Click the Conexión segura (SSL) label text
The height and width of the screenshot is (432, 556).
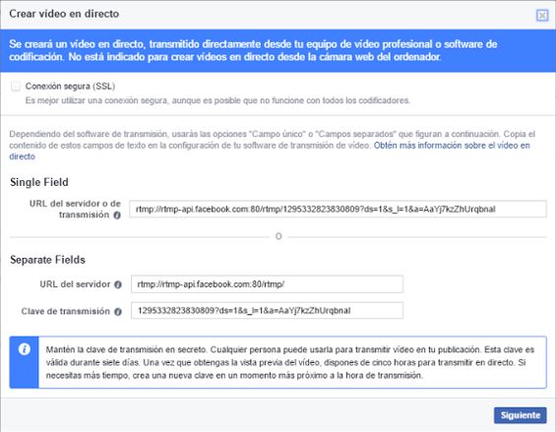pos(70,87)
